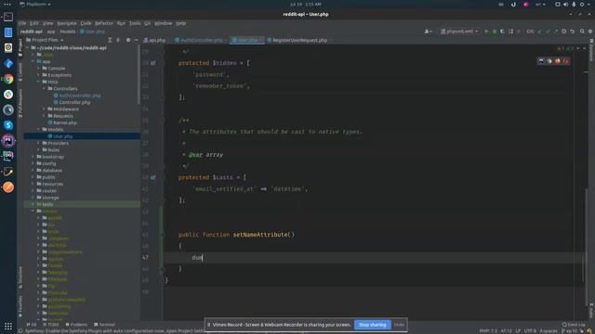Open Google Chrome from the dock
The height and width of the screenshot is (334, 595).
[8, 79]
